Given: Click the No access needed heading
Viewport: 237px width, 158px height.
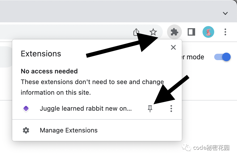Looking at the screenshot, I should point(49,71).
